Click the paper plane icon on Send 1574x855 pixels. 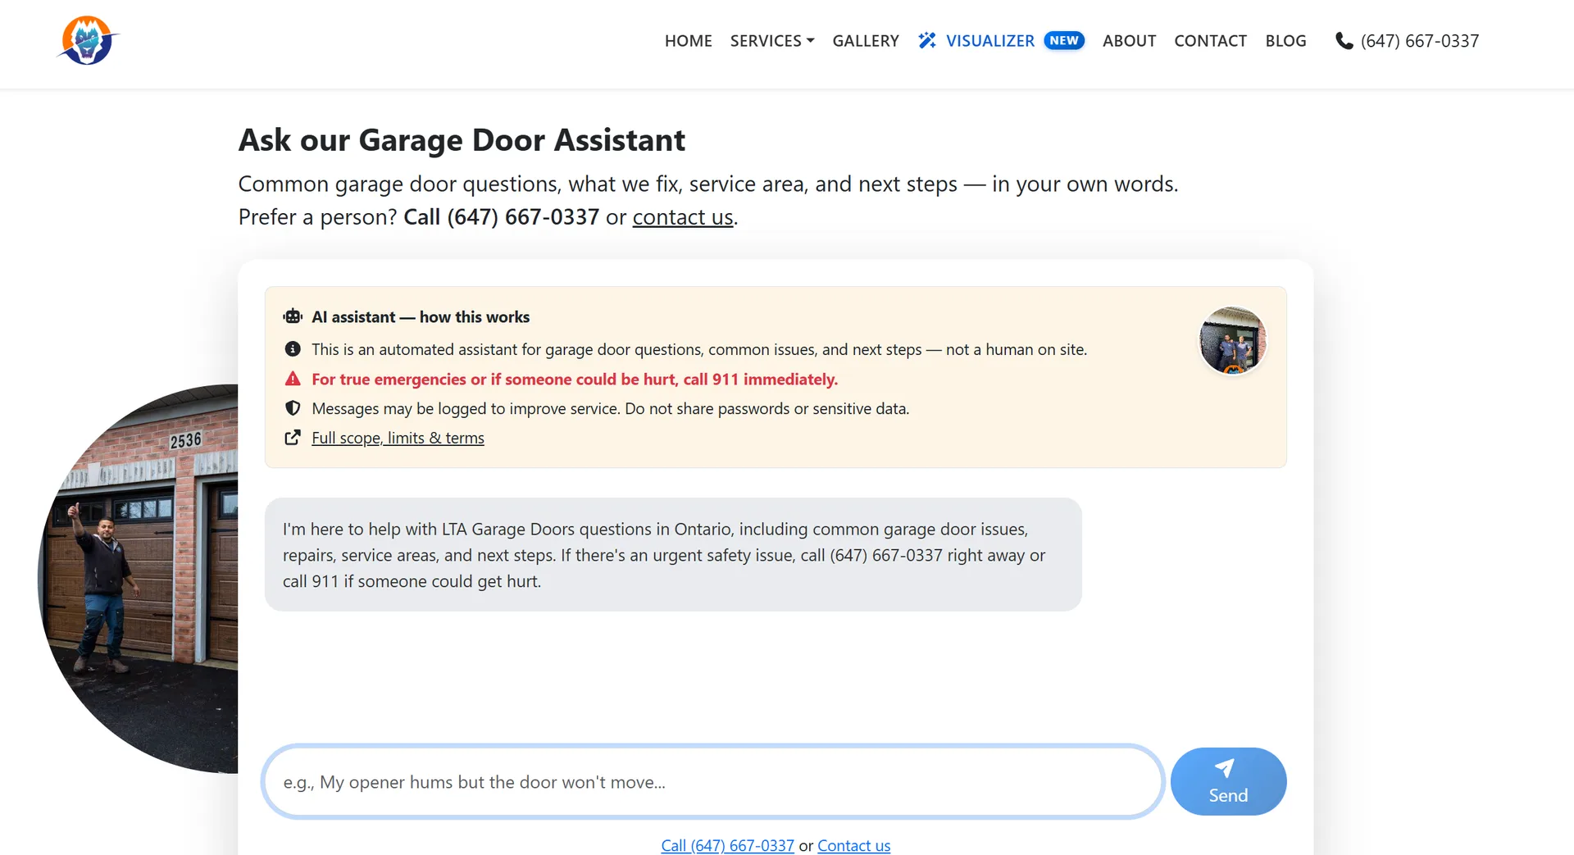(x=1224, y=768)
